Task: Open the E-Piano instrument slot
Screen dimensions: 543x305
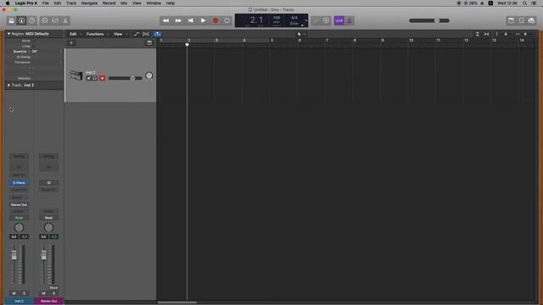Action: 19,183
